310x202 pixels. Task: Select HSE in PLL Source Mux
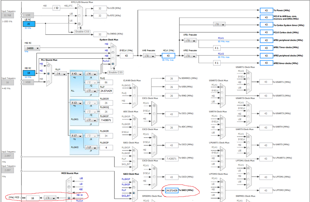coord(48,82)
